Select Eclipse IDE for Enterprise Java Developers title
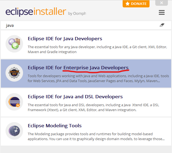Image resolution: width=172 pixels, height=153 pixels. [78, 68]
